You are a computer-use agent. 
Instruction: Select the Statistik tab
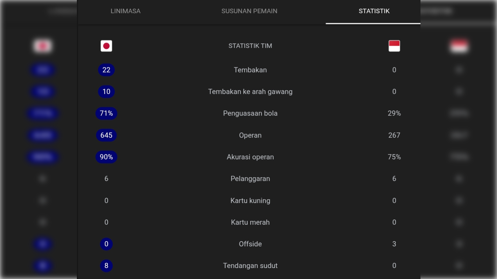click(374, 11)
